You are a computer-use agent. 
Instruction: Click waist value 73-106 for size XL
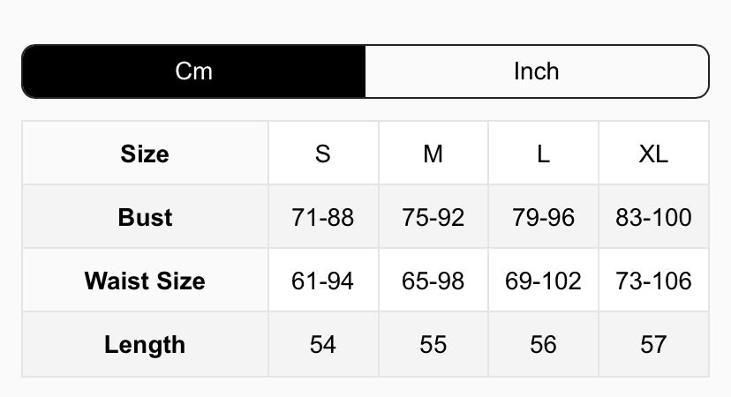(653, 281)
